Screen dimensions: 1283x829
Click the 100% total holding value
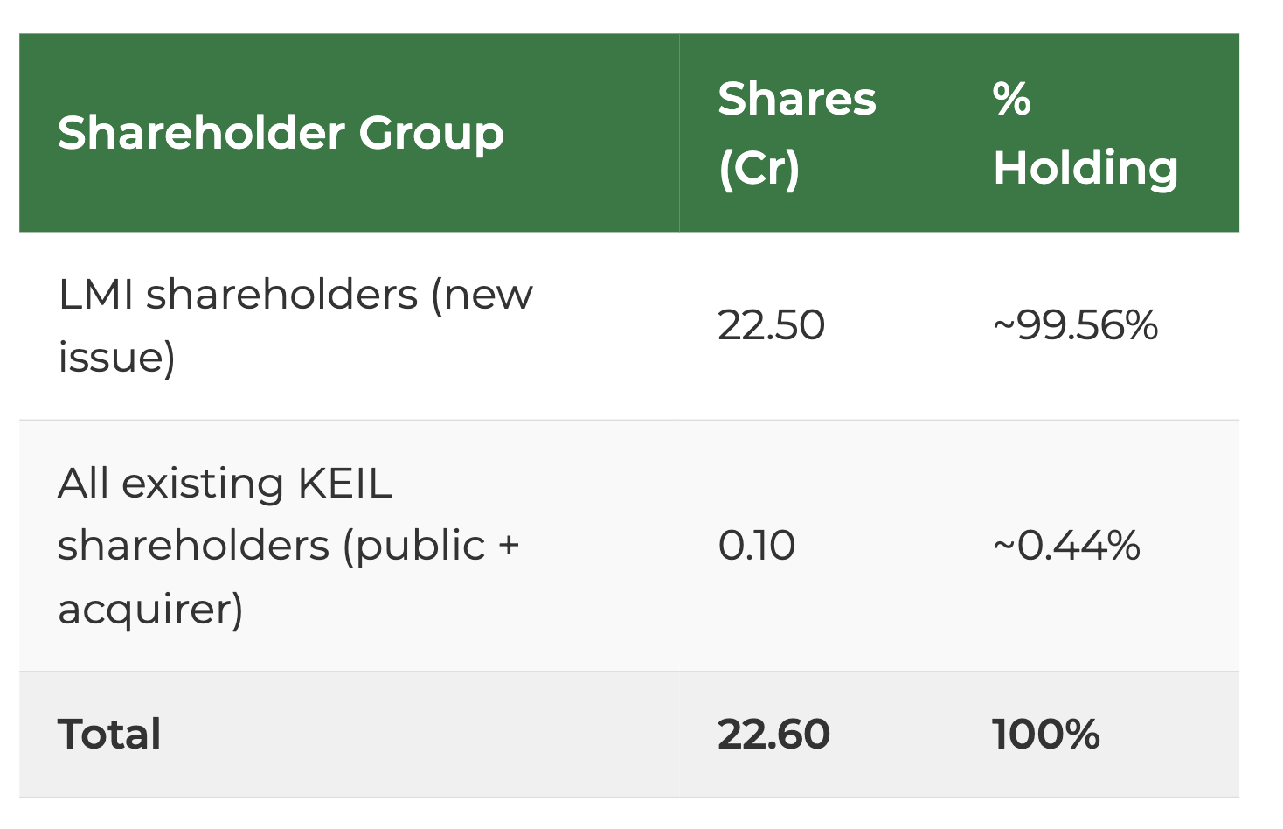click(x=1045, y=734)
